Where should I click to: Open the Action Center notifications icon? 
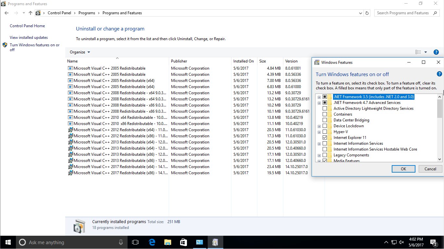[x=434, y=242]
